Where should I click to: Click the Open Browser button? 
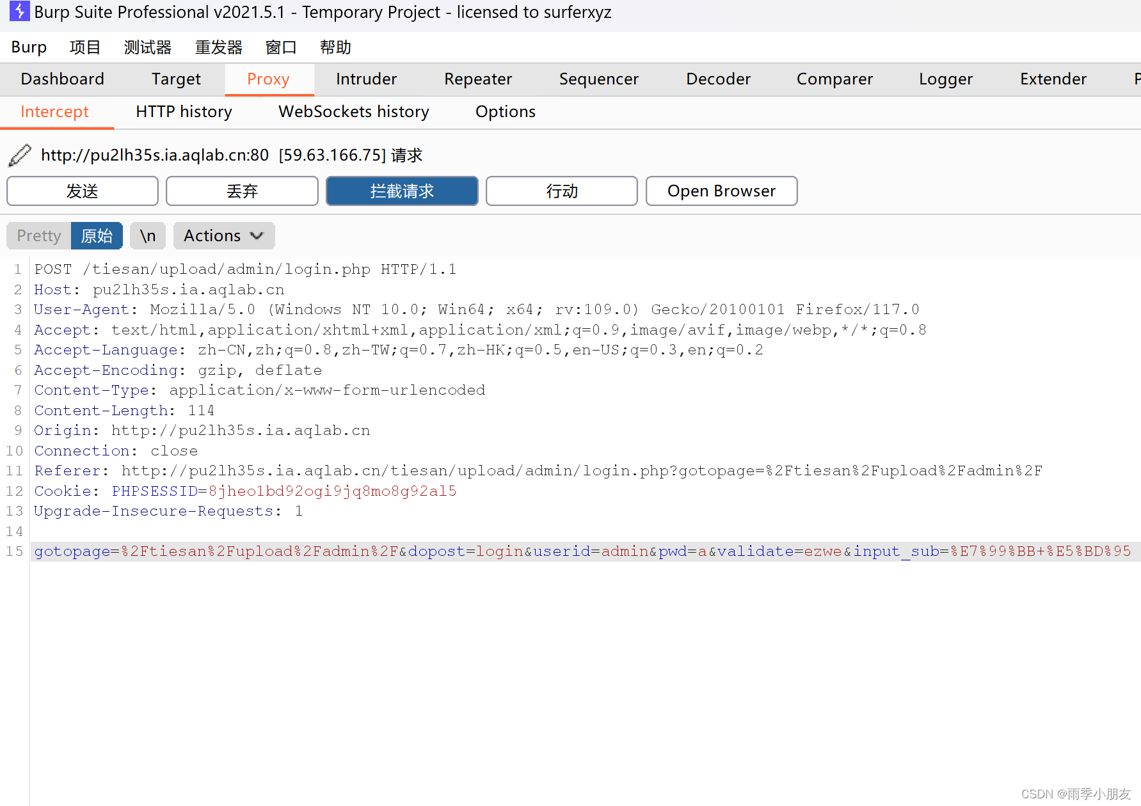click(722, 191)
